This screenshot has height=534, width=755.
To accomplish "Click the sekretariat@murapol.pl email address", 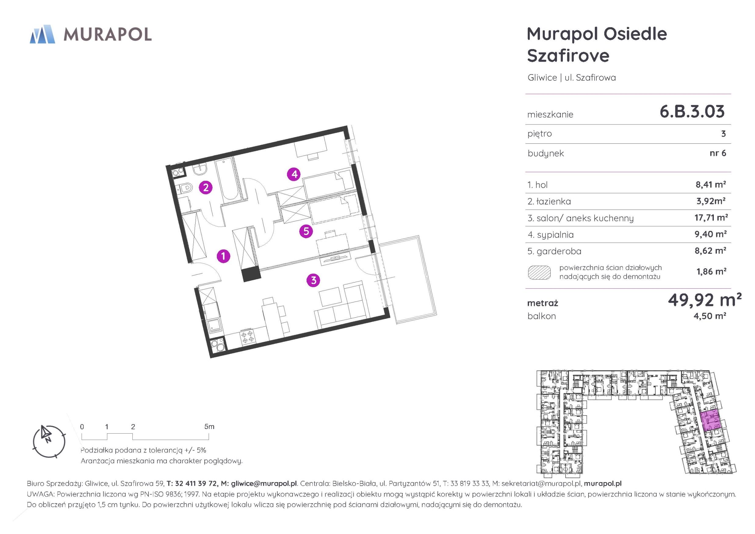I will click(541, 483).
